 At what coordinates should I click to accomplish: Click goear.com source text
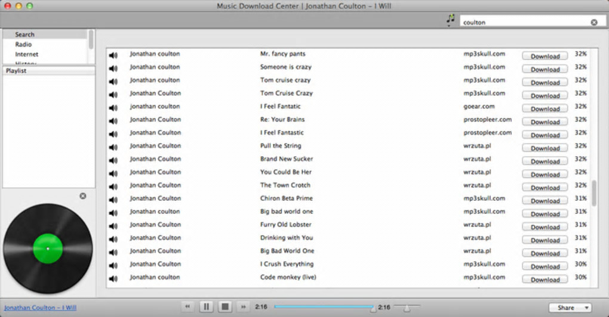(479, 107)
